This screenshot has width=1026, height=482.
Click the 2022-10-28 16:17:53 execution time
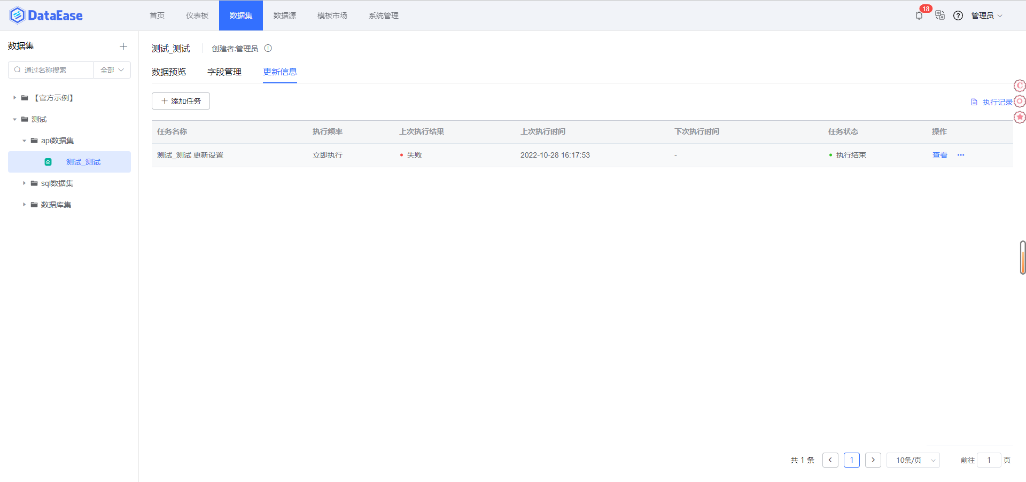point(555,155)
